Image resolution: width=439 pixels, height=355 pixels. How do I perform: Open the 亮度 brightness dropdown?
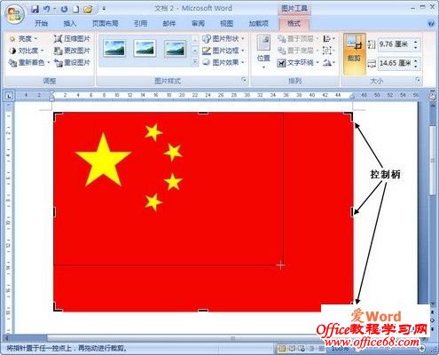pos(24,39)
